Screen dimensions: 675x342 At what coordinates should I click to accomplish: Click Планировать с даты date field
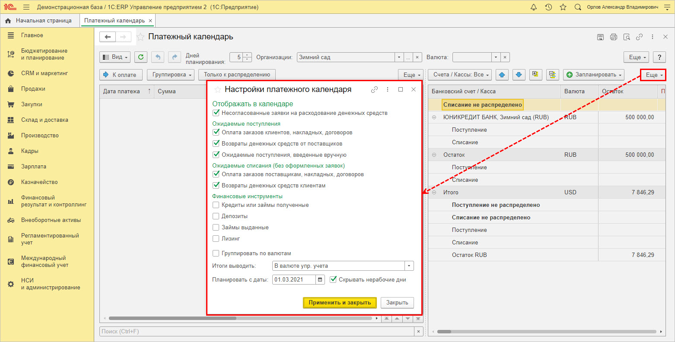[x=294, y=279]
